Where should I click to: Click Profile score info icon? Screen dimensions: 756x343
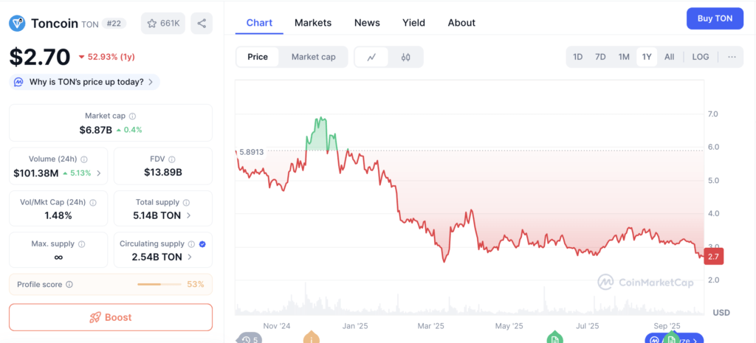pyautogui.click(x=69, y=285)
